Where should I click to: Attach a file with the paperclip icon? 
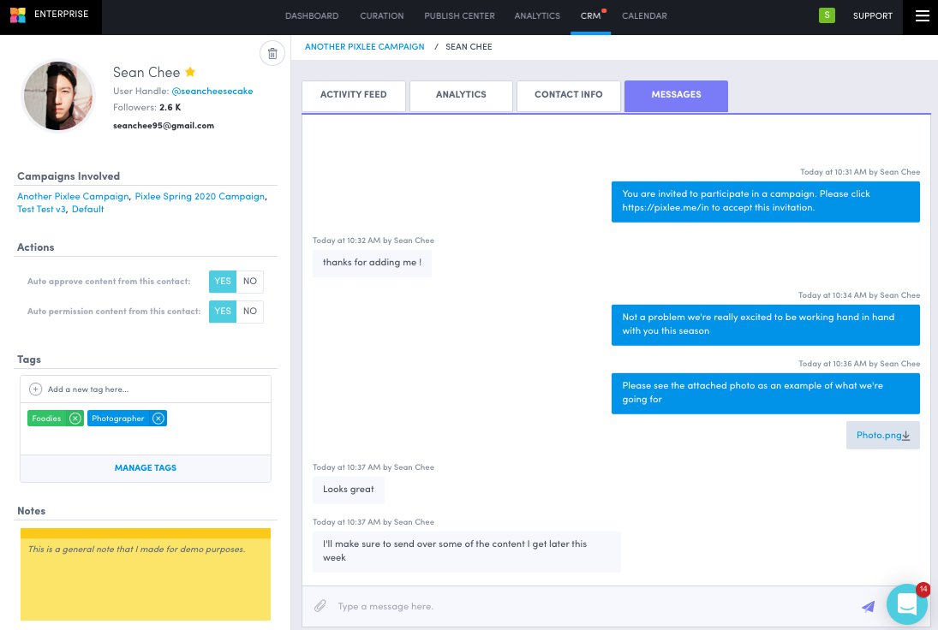tap(320, 605)
